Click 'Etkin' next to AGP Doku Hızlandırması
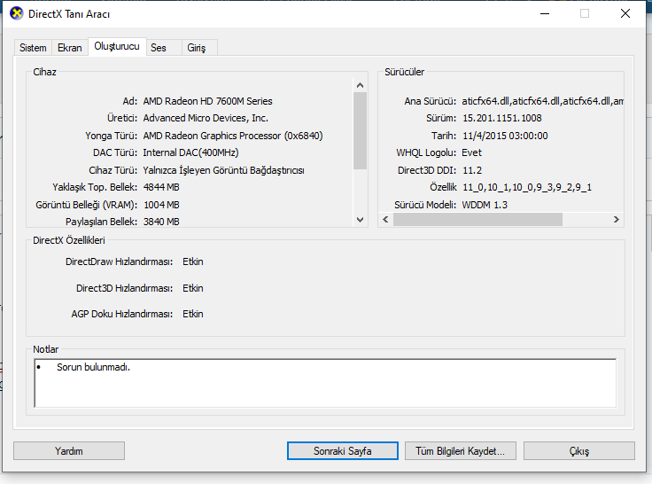652x484 pixels. (193, 314)
